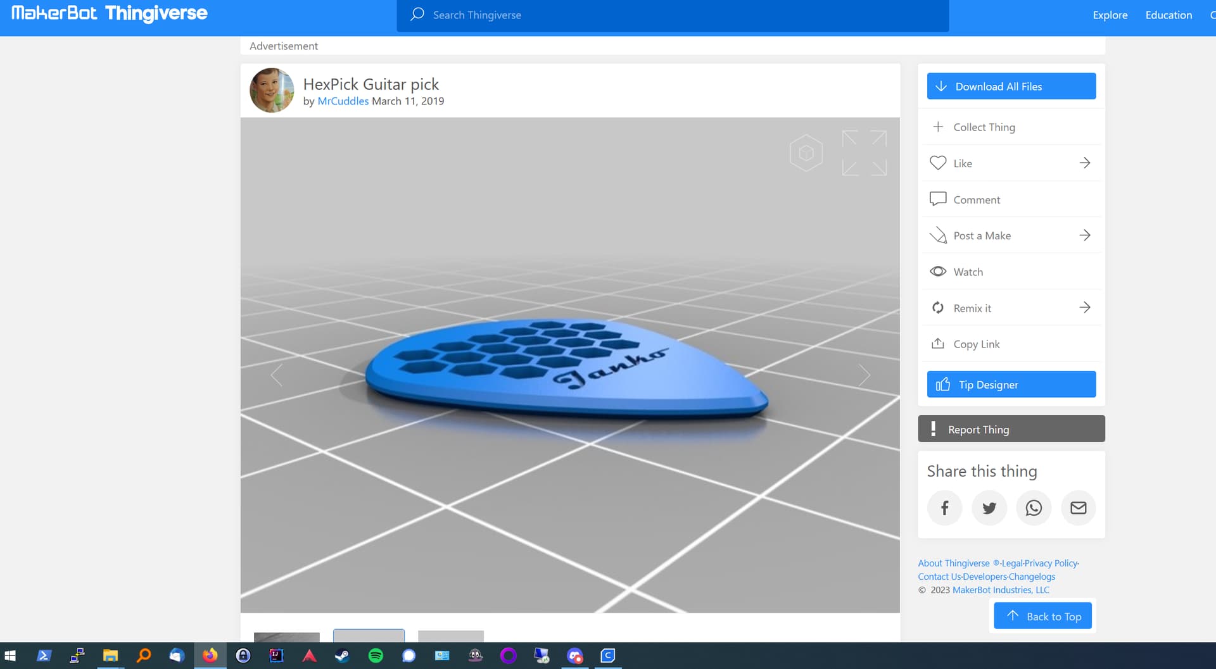
Task: Show next image in the gallery
Action: [864, 375]
